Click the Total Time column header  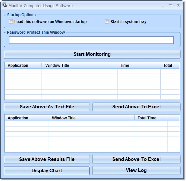151,118
